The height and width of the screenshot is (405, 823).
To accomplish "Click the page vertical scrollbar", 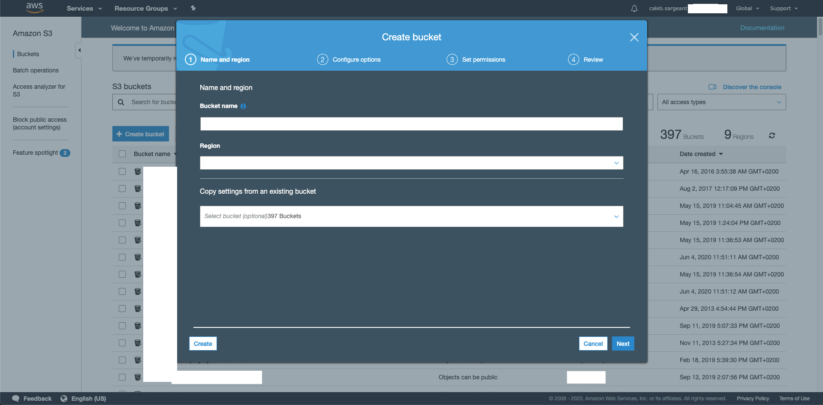I will coord(820,27).
